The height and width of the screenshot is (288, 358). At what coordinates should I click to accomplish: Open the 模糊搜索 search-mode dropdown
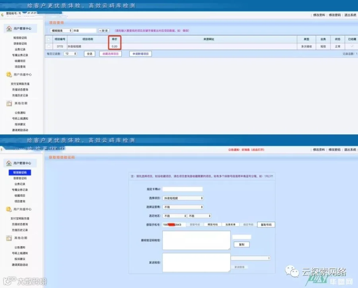(61, 31)
